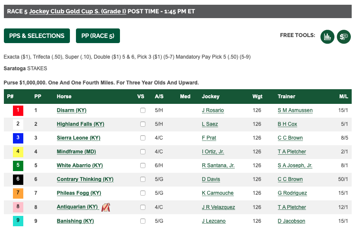Open jockey F Prat's profile link

(x=209, y=138)
